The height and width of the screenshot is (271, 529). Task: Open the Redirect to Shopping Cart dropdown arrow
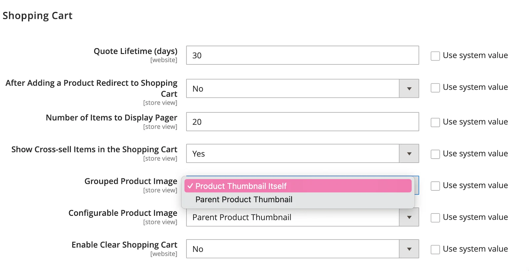pos(409,89)
